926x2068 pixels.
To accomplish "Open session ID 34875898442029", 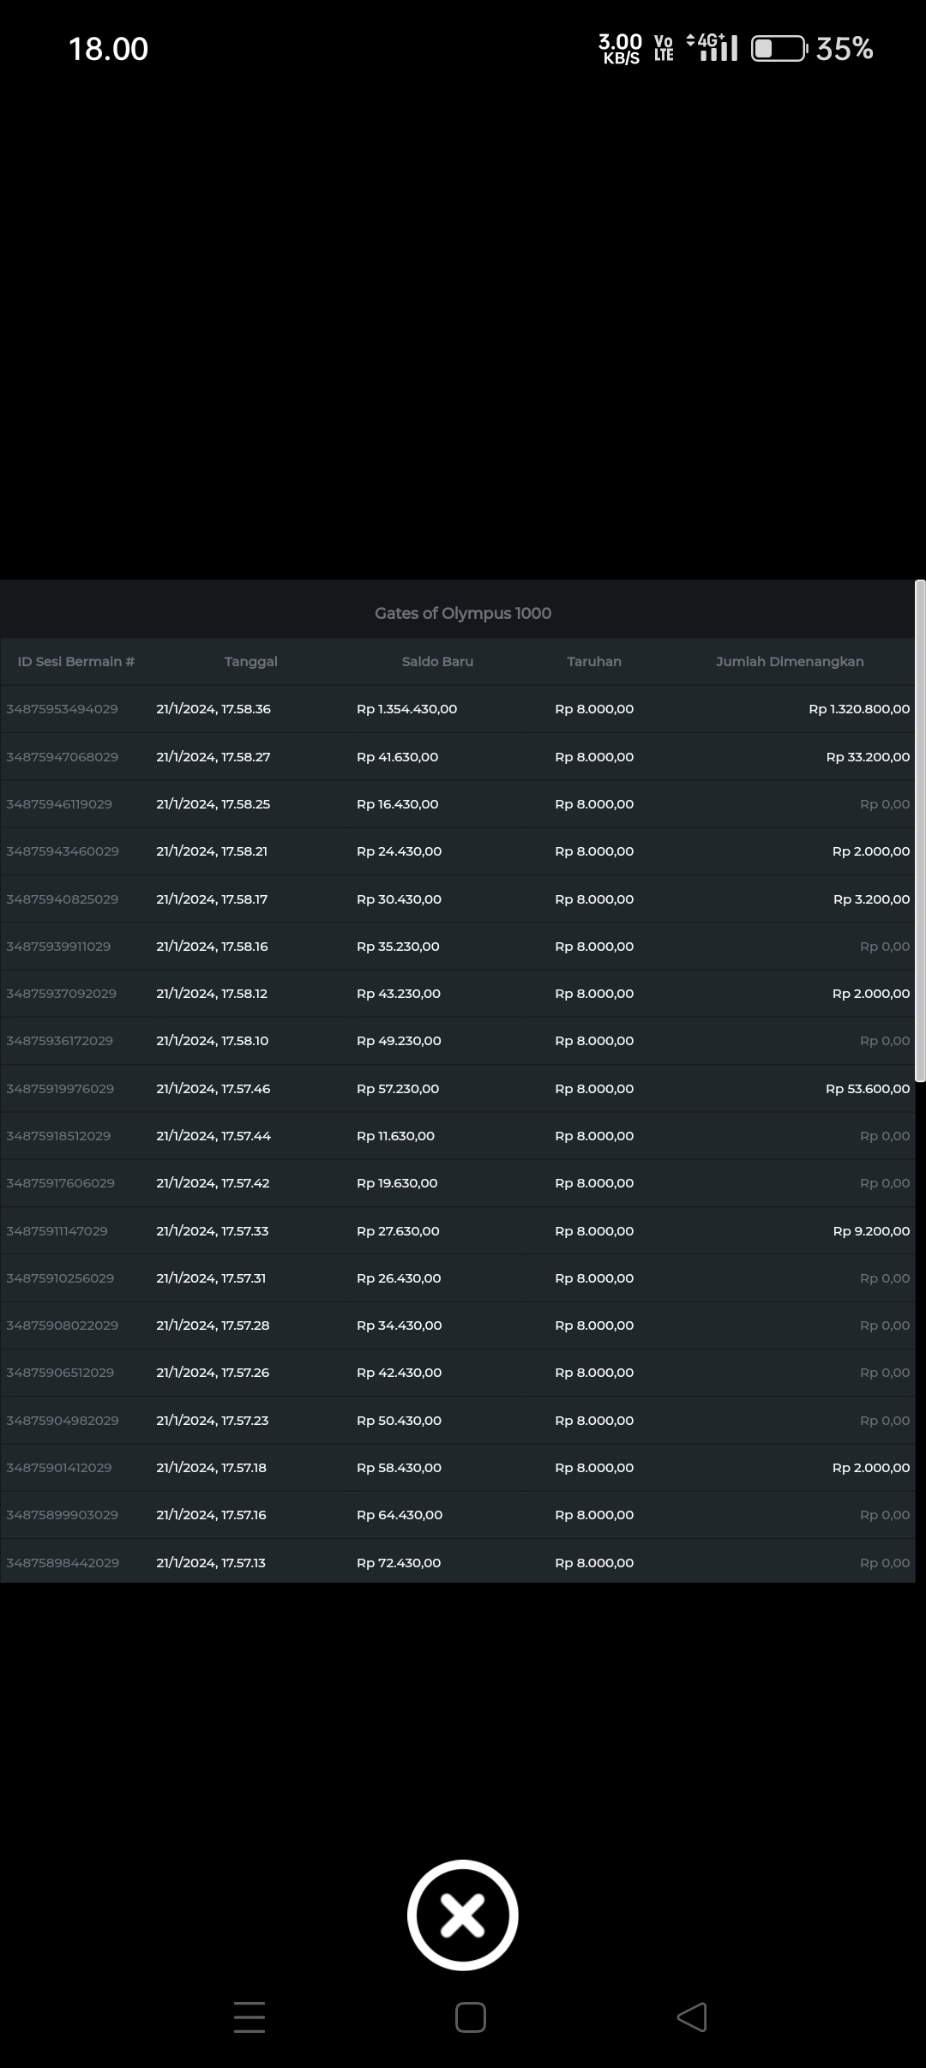I will pyautogui.click(x=63, y=1563).
